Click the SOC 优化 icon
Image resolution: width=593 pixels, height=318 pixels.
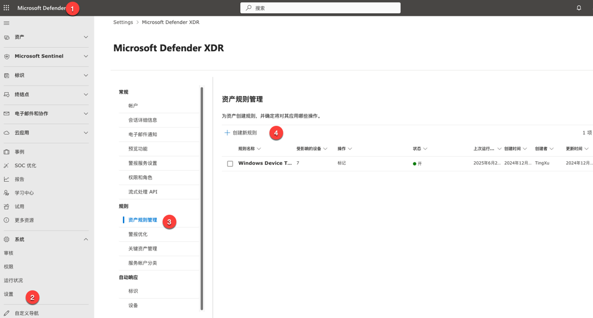point(6,165)
